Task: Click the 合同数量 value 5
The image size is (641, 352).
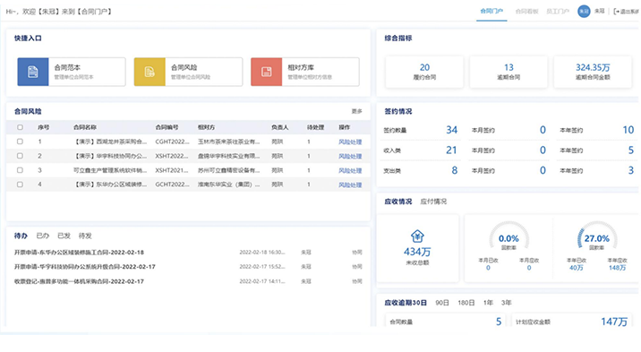Action: pyautogui.click(x=499, y=322)
